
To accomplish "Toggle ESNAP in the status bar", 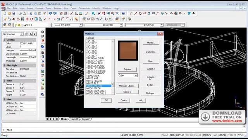I will [x=198, y=135].
